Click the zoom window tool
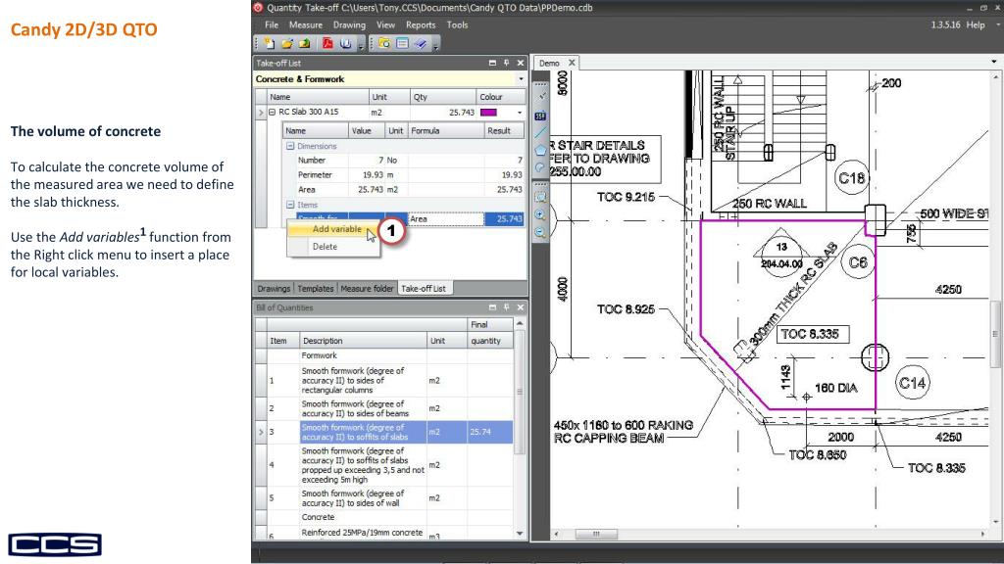Viewport: 1004px width, 564px height. pos(540,197)
